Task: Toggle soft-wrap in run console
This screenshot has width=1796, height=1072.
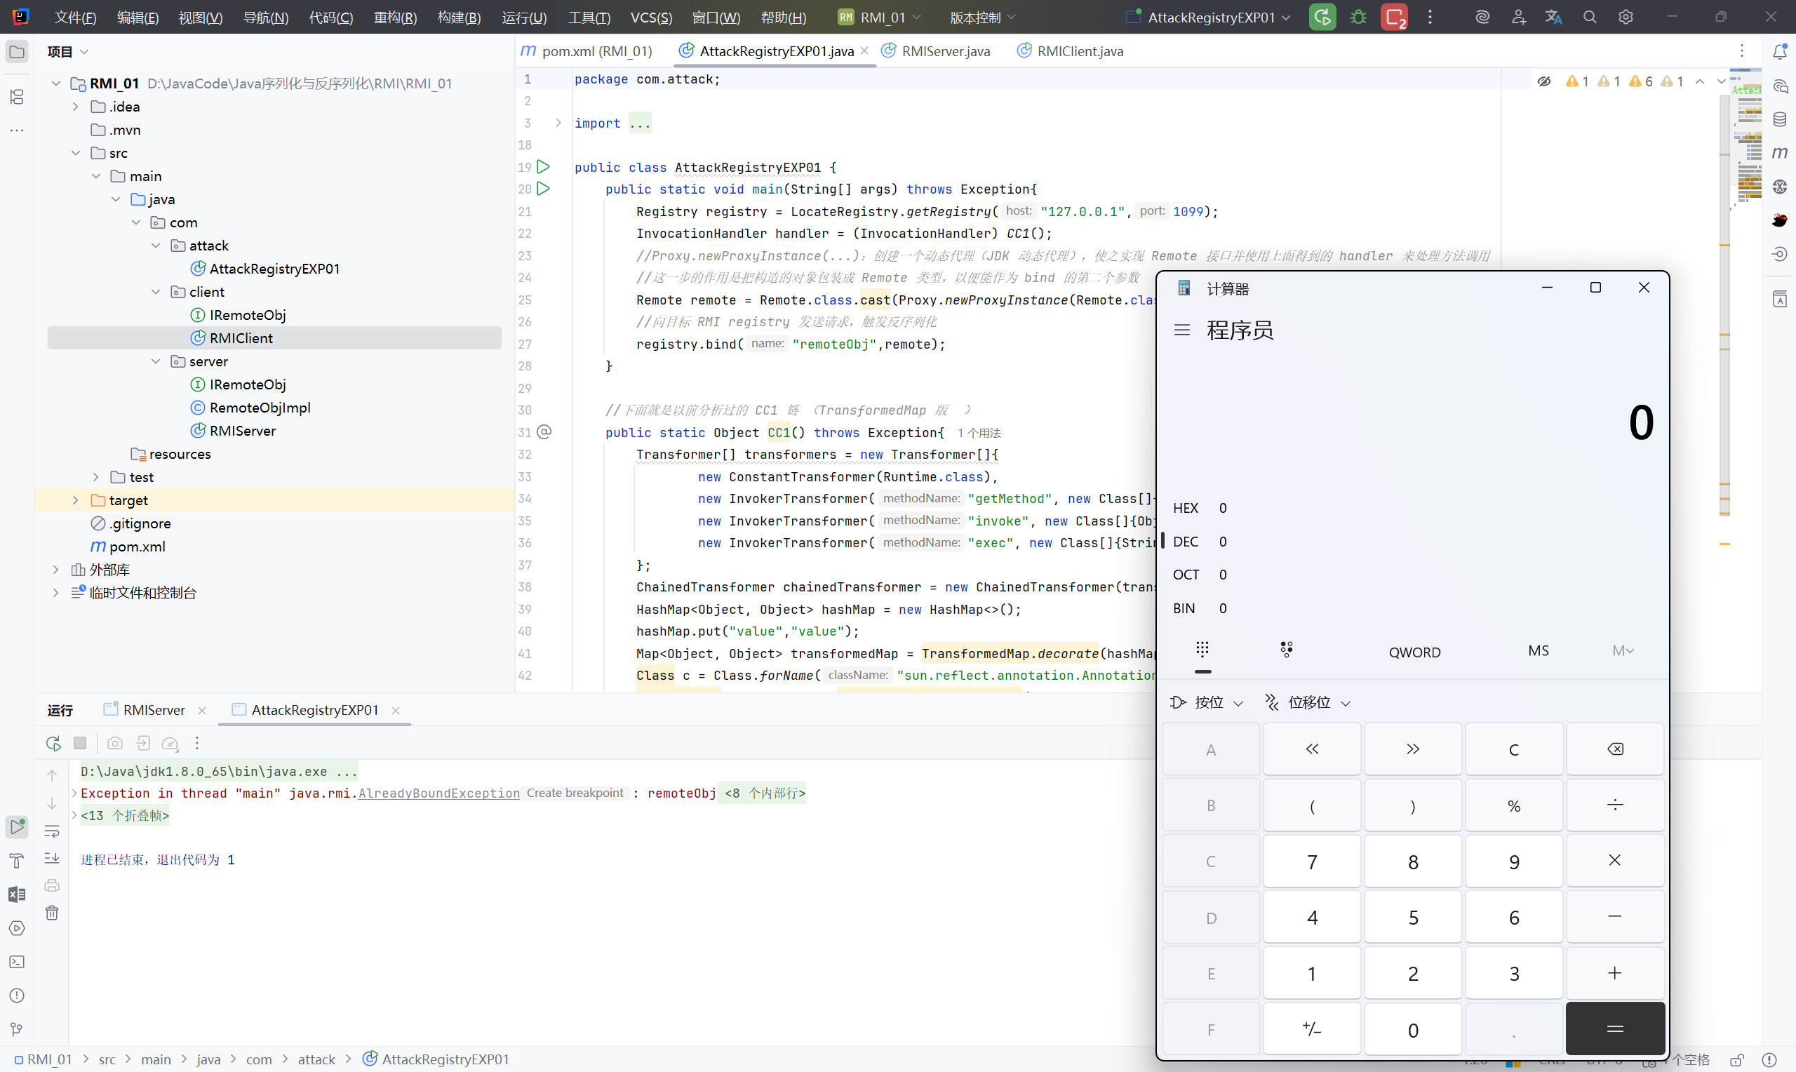Action: pyautogui.click(x=52, y=831)
